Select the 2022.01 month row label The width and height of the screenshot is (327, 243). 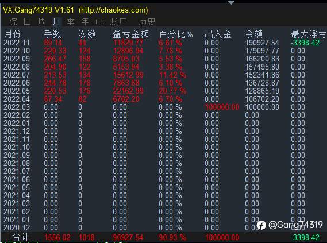coord(17,123)
